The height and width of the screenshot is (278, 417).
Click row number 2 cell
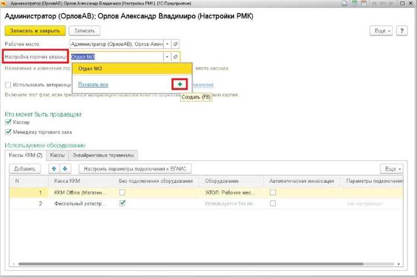(x=29, y=203)
